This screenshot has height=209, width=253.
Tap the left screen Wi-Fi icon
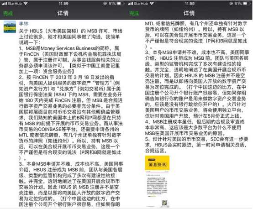click(26, 3)
